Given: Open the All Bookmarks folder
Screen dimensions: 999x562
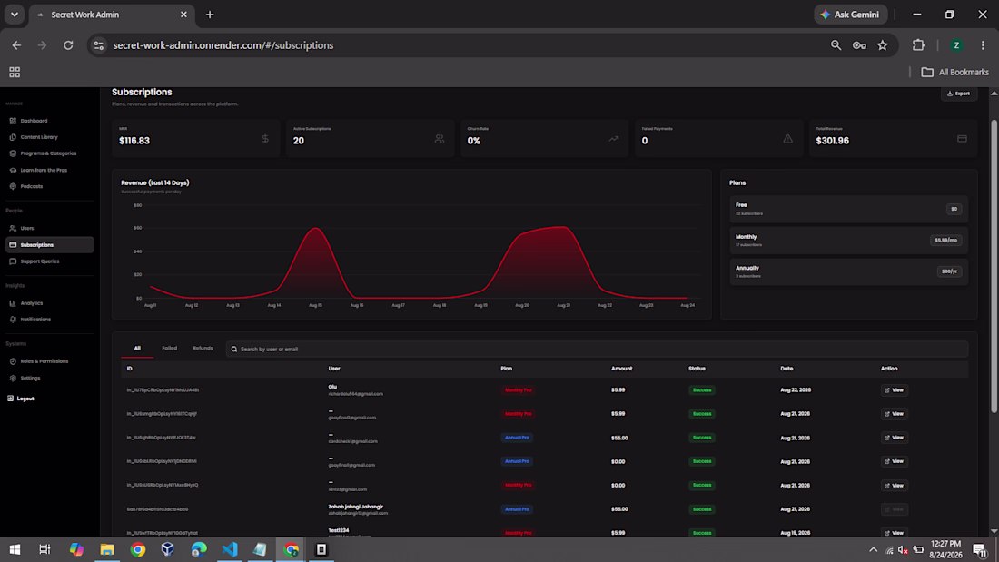Looking at the screenshot, I should coord(955,72).
